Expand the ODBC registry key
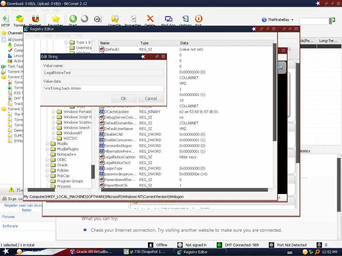The width and height of the screenshot is (342, 256). (47, 160)
